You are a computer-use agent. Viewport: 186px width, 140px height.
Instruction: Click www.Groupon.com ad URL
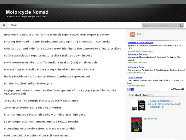(x=136, y=86)
